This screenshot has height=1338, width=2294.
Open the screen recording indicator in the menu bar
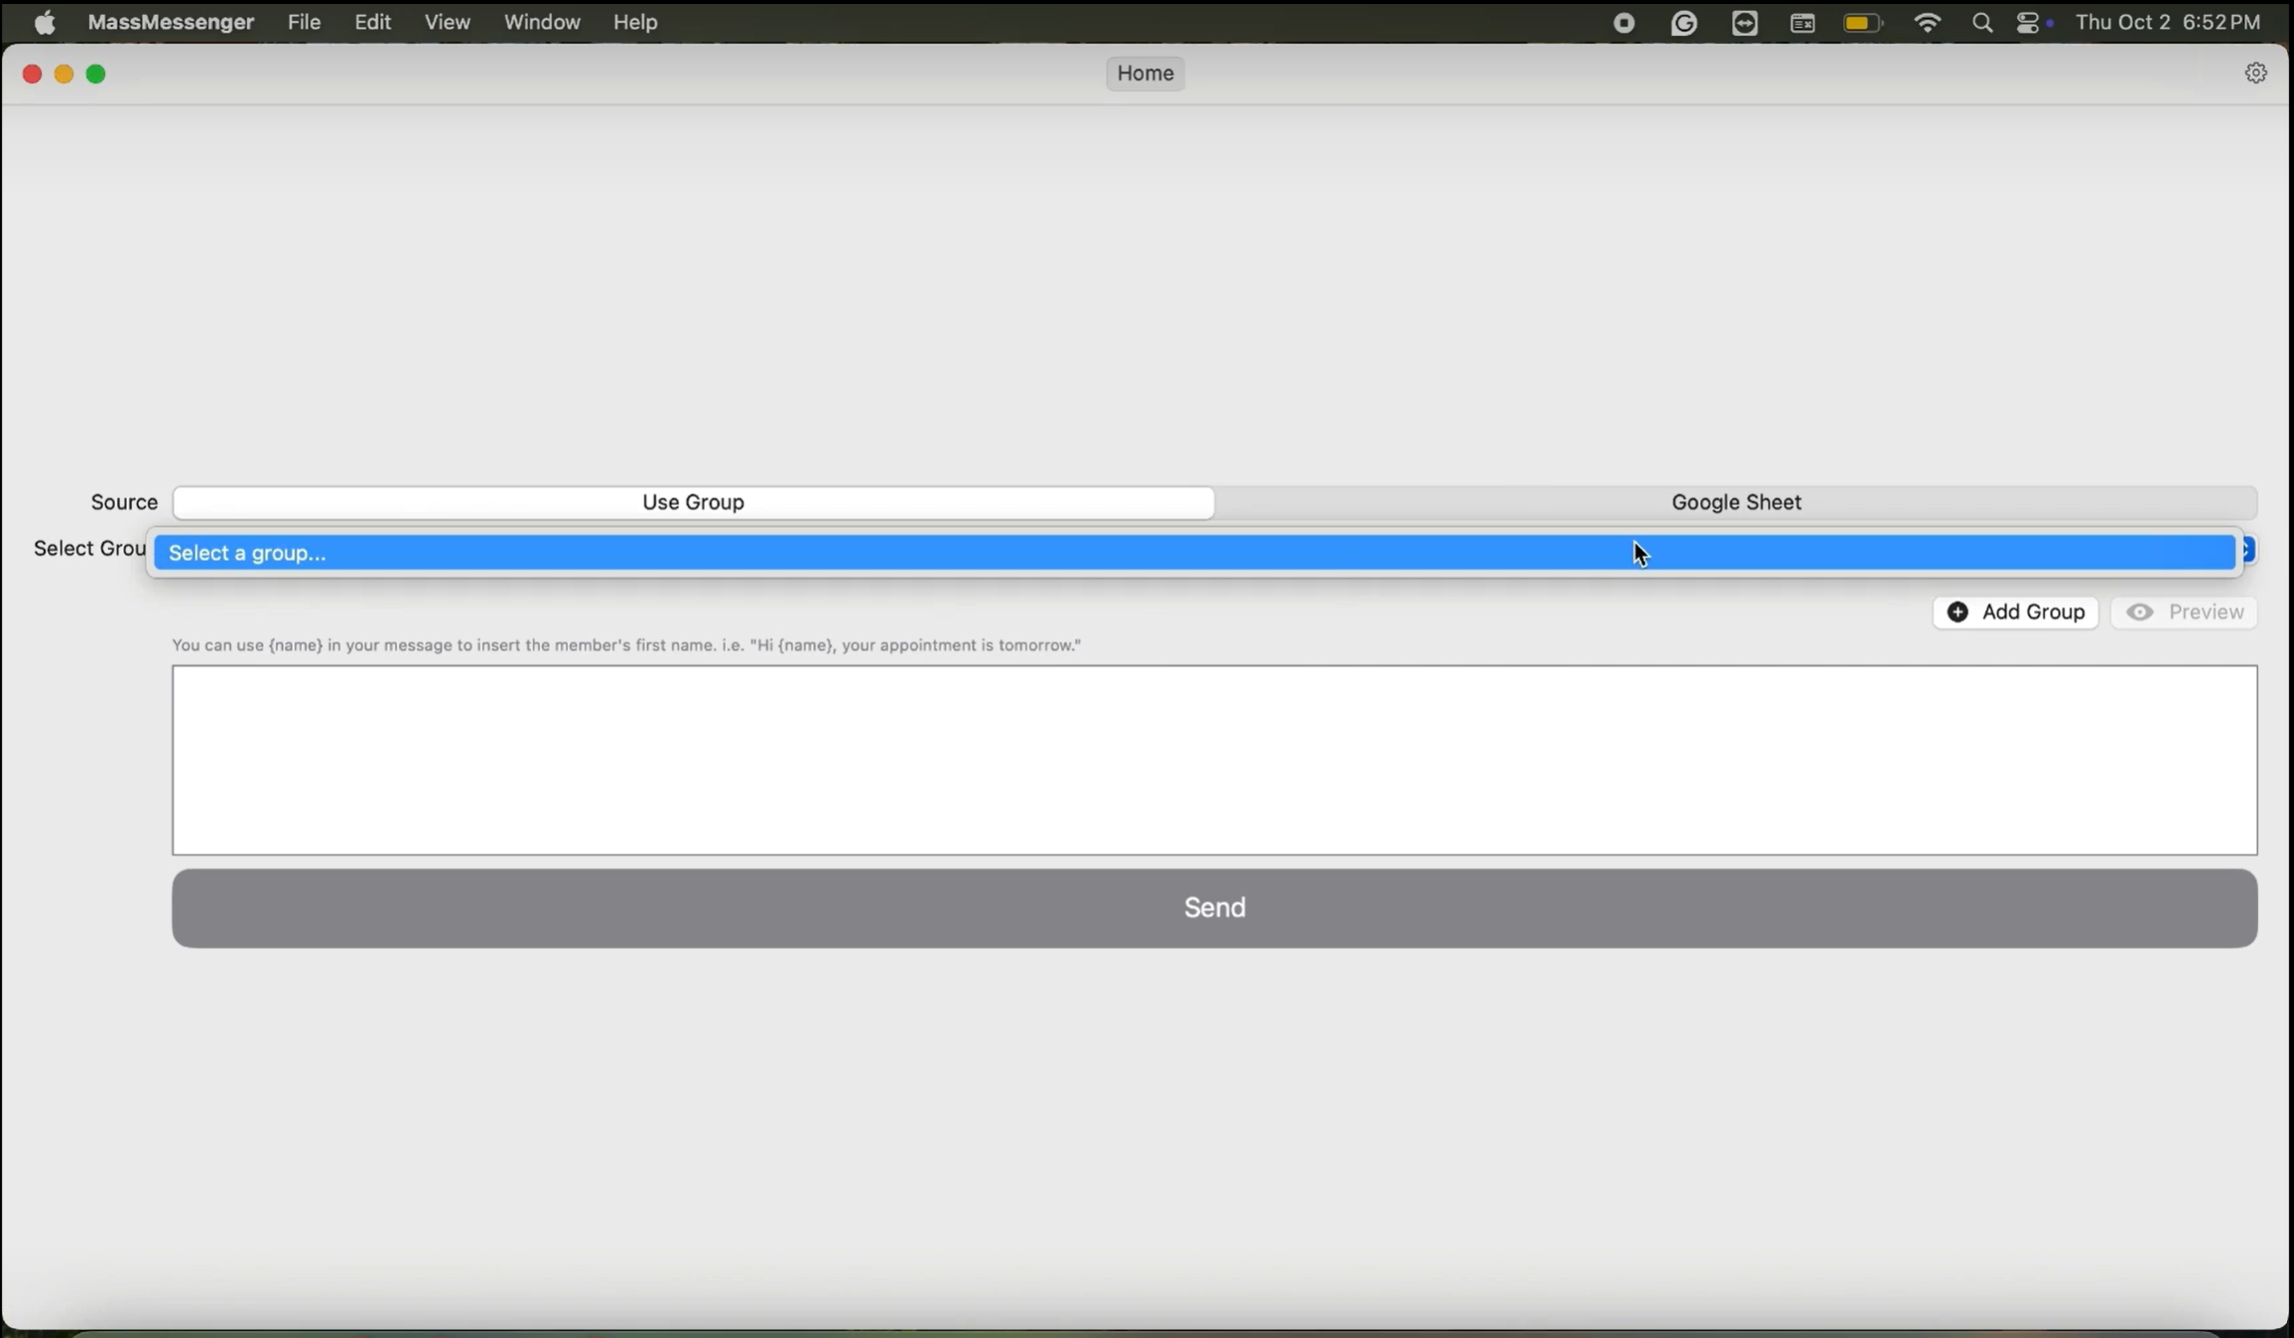tap(1624, 23)
